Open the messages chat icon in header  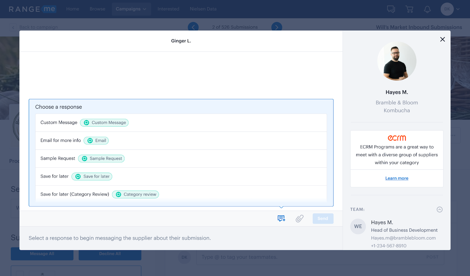coord(391,9)
